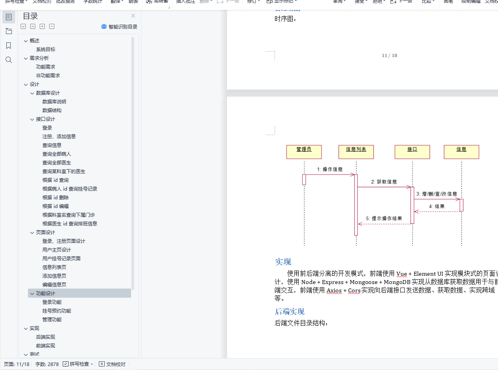
Task: Open the 拼写检查 dropdown arrow in status bar
Action: [x=92, y=364]
